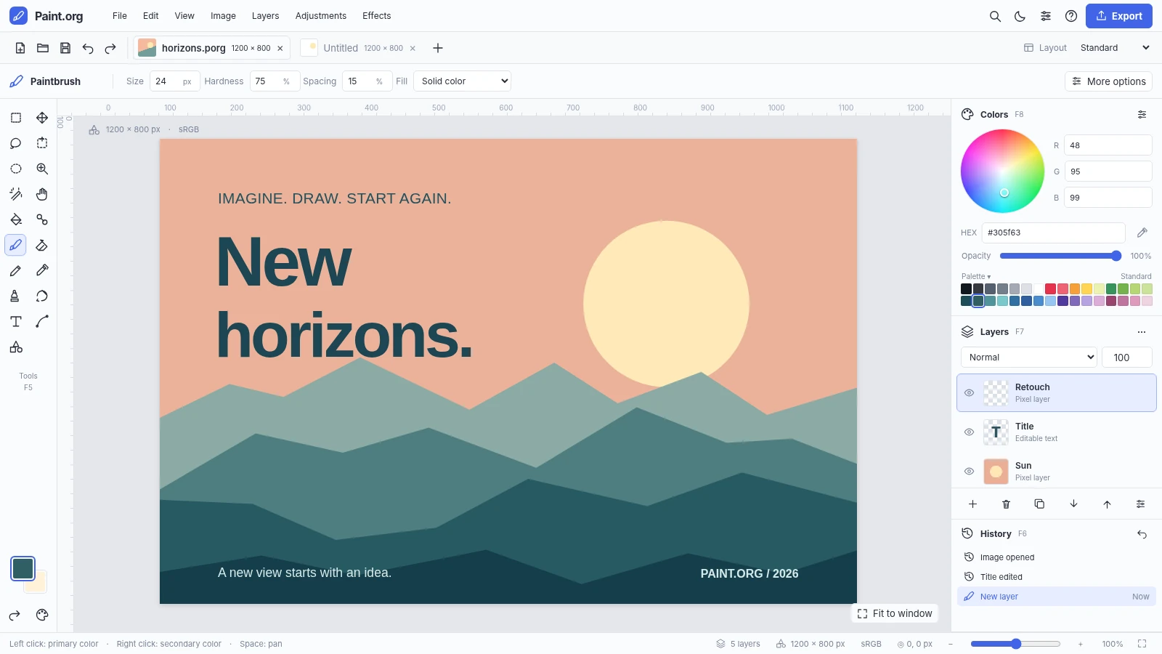This screenshot has height=654, width=1162.
Task: Click Fit to window button
Action: (x=895, y=613)
